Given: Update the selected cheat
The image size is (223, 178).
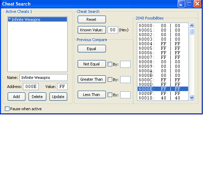Looking at the screenshot, I should point(58,97).
